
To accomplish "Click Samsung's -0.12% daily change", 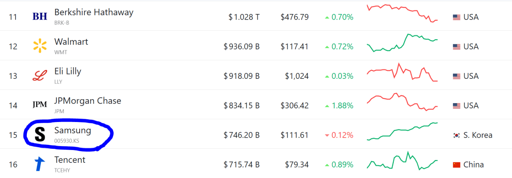I will tap(339, 135).
